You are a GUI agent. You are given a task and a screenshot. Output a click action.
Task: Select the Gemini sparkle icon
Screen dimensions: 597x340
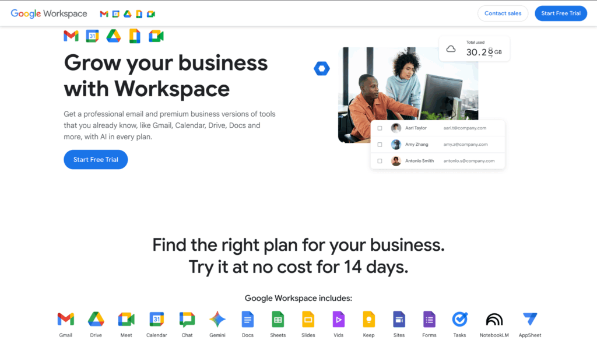(x=217, y=319)
